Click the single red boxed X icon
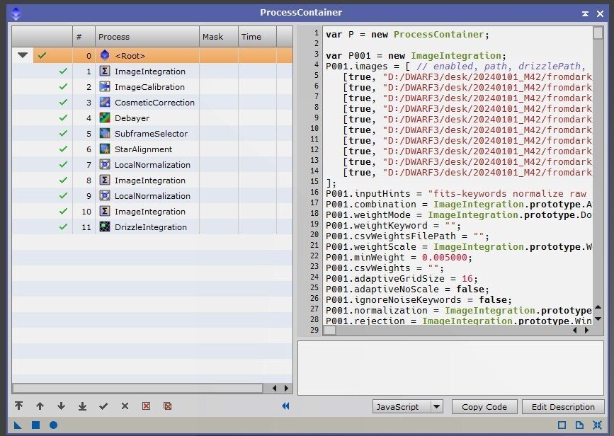 tap(146, 406)
